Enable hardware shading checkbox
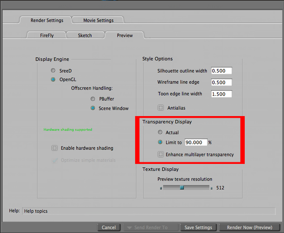The height and width of the screenshot is (233, 284). pos(54,148)
